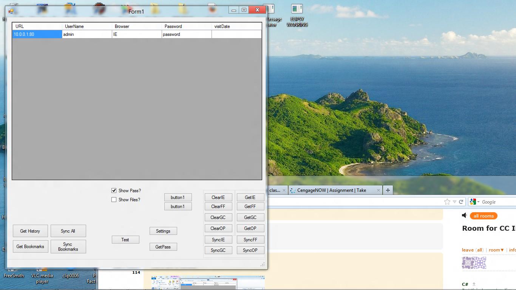This screenshot has height=290, width=516.
Task: Sort grid by Password column header
Action: (x=187, y=26)
